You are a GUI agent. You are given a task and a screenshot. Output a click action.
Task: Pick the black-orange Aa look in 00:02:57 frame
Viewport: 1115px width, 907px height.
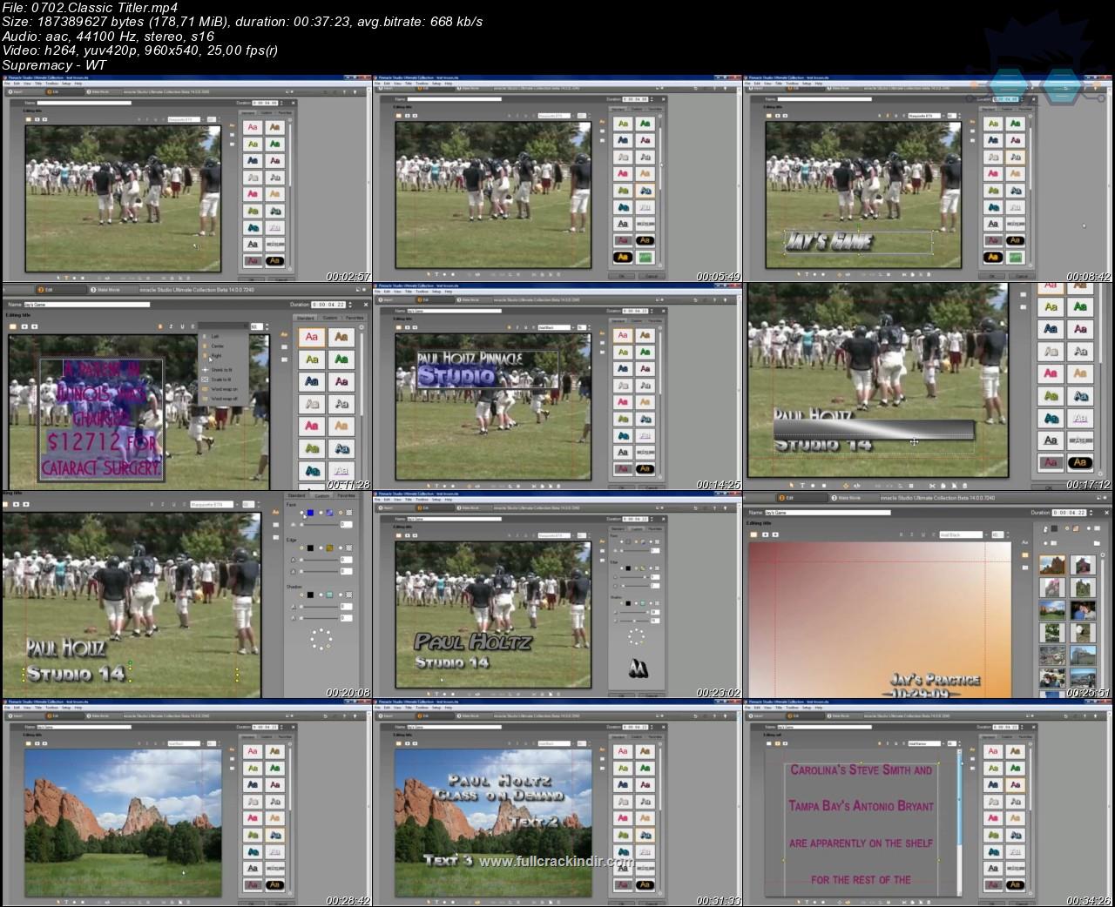pos(274,260)
